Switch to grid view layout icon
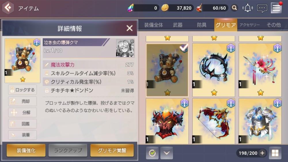Screen dimensions: 288x162 point(275,153)
